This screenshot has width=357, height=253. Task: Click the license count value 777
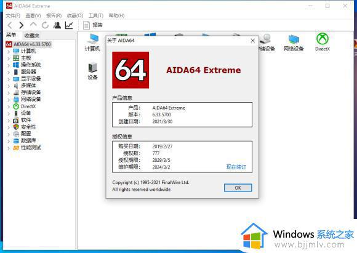(156, 153)
